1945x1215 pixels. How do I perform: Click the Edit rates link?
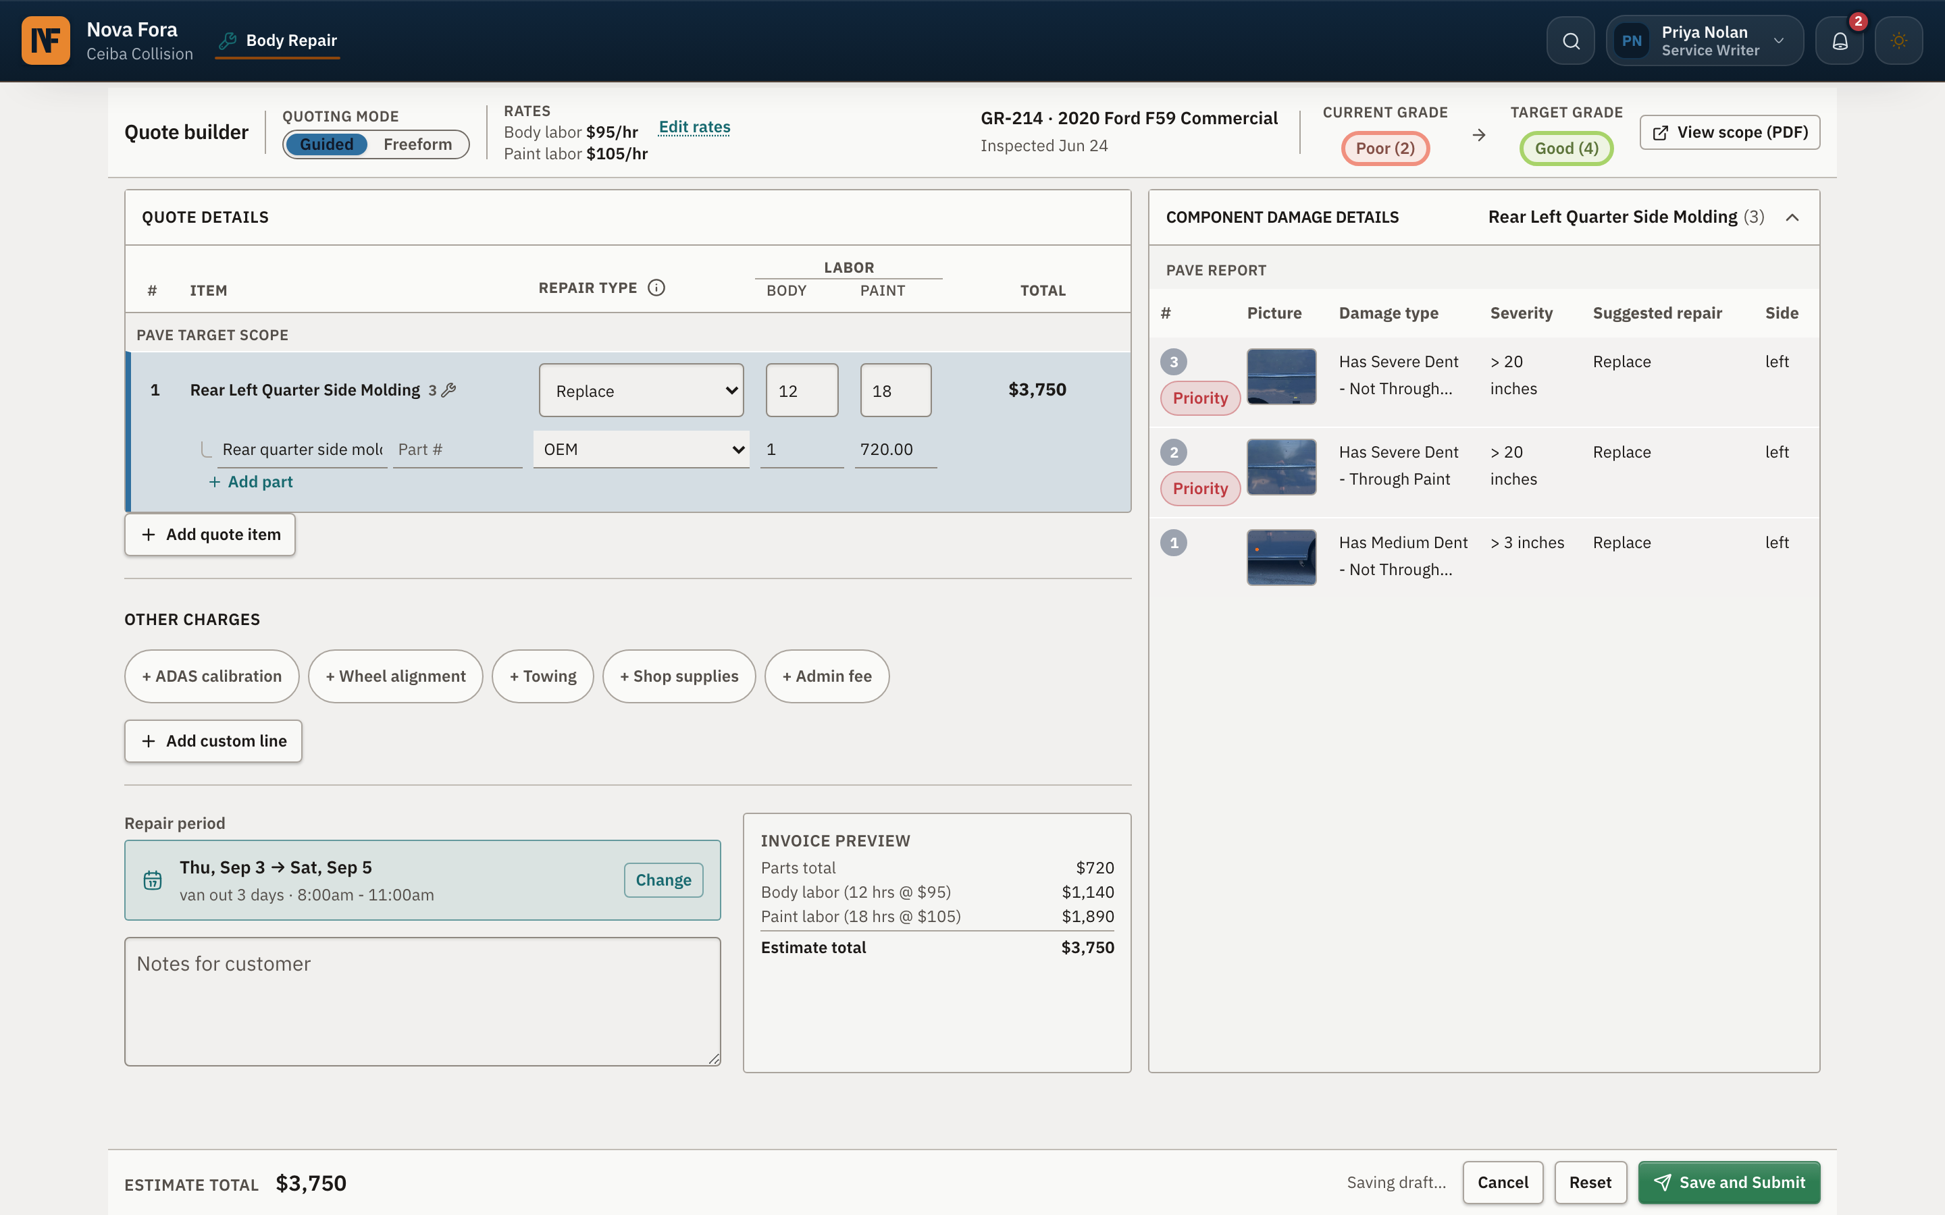point(694,127)
